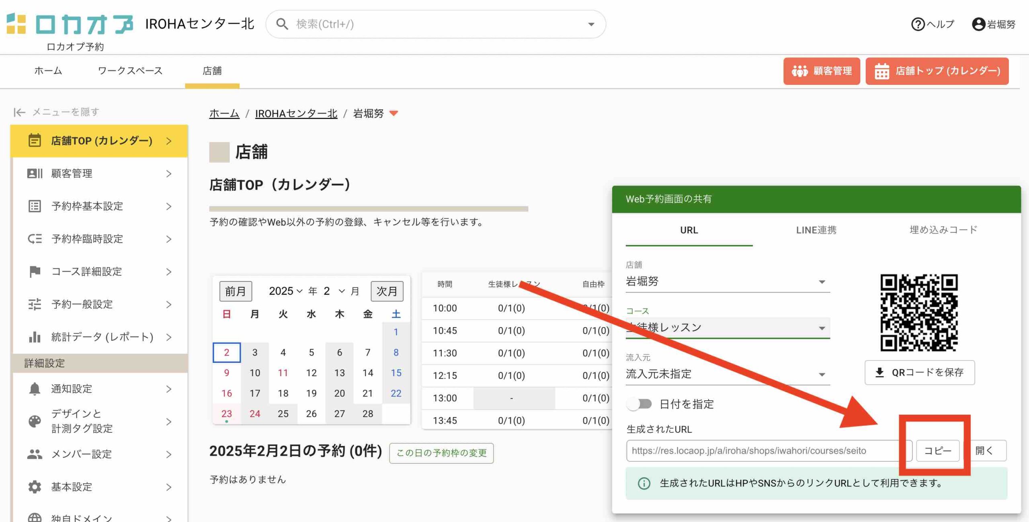Open the 埋め込みコード tab

[943, 230]
